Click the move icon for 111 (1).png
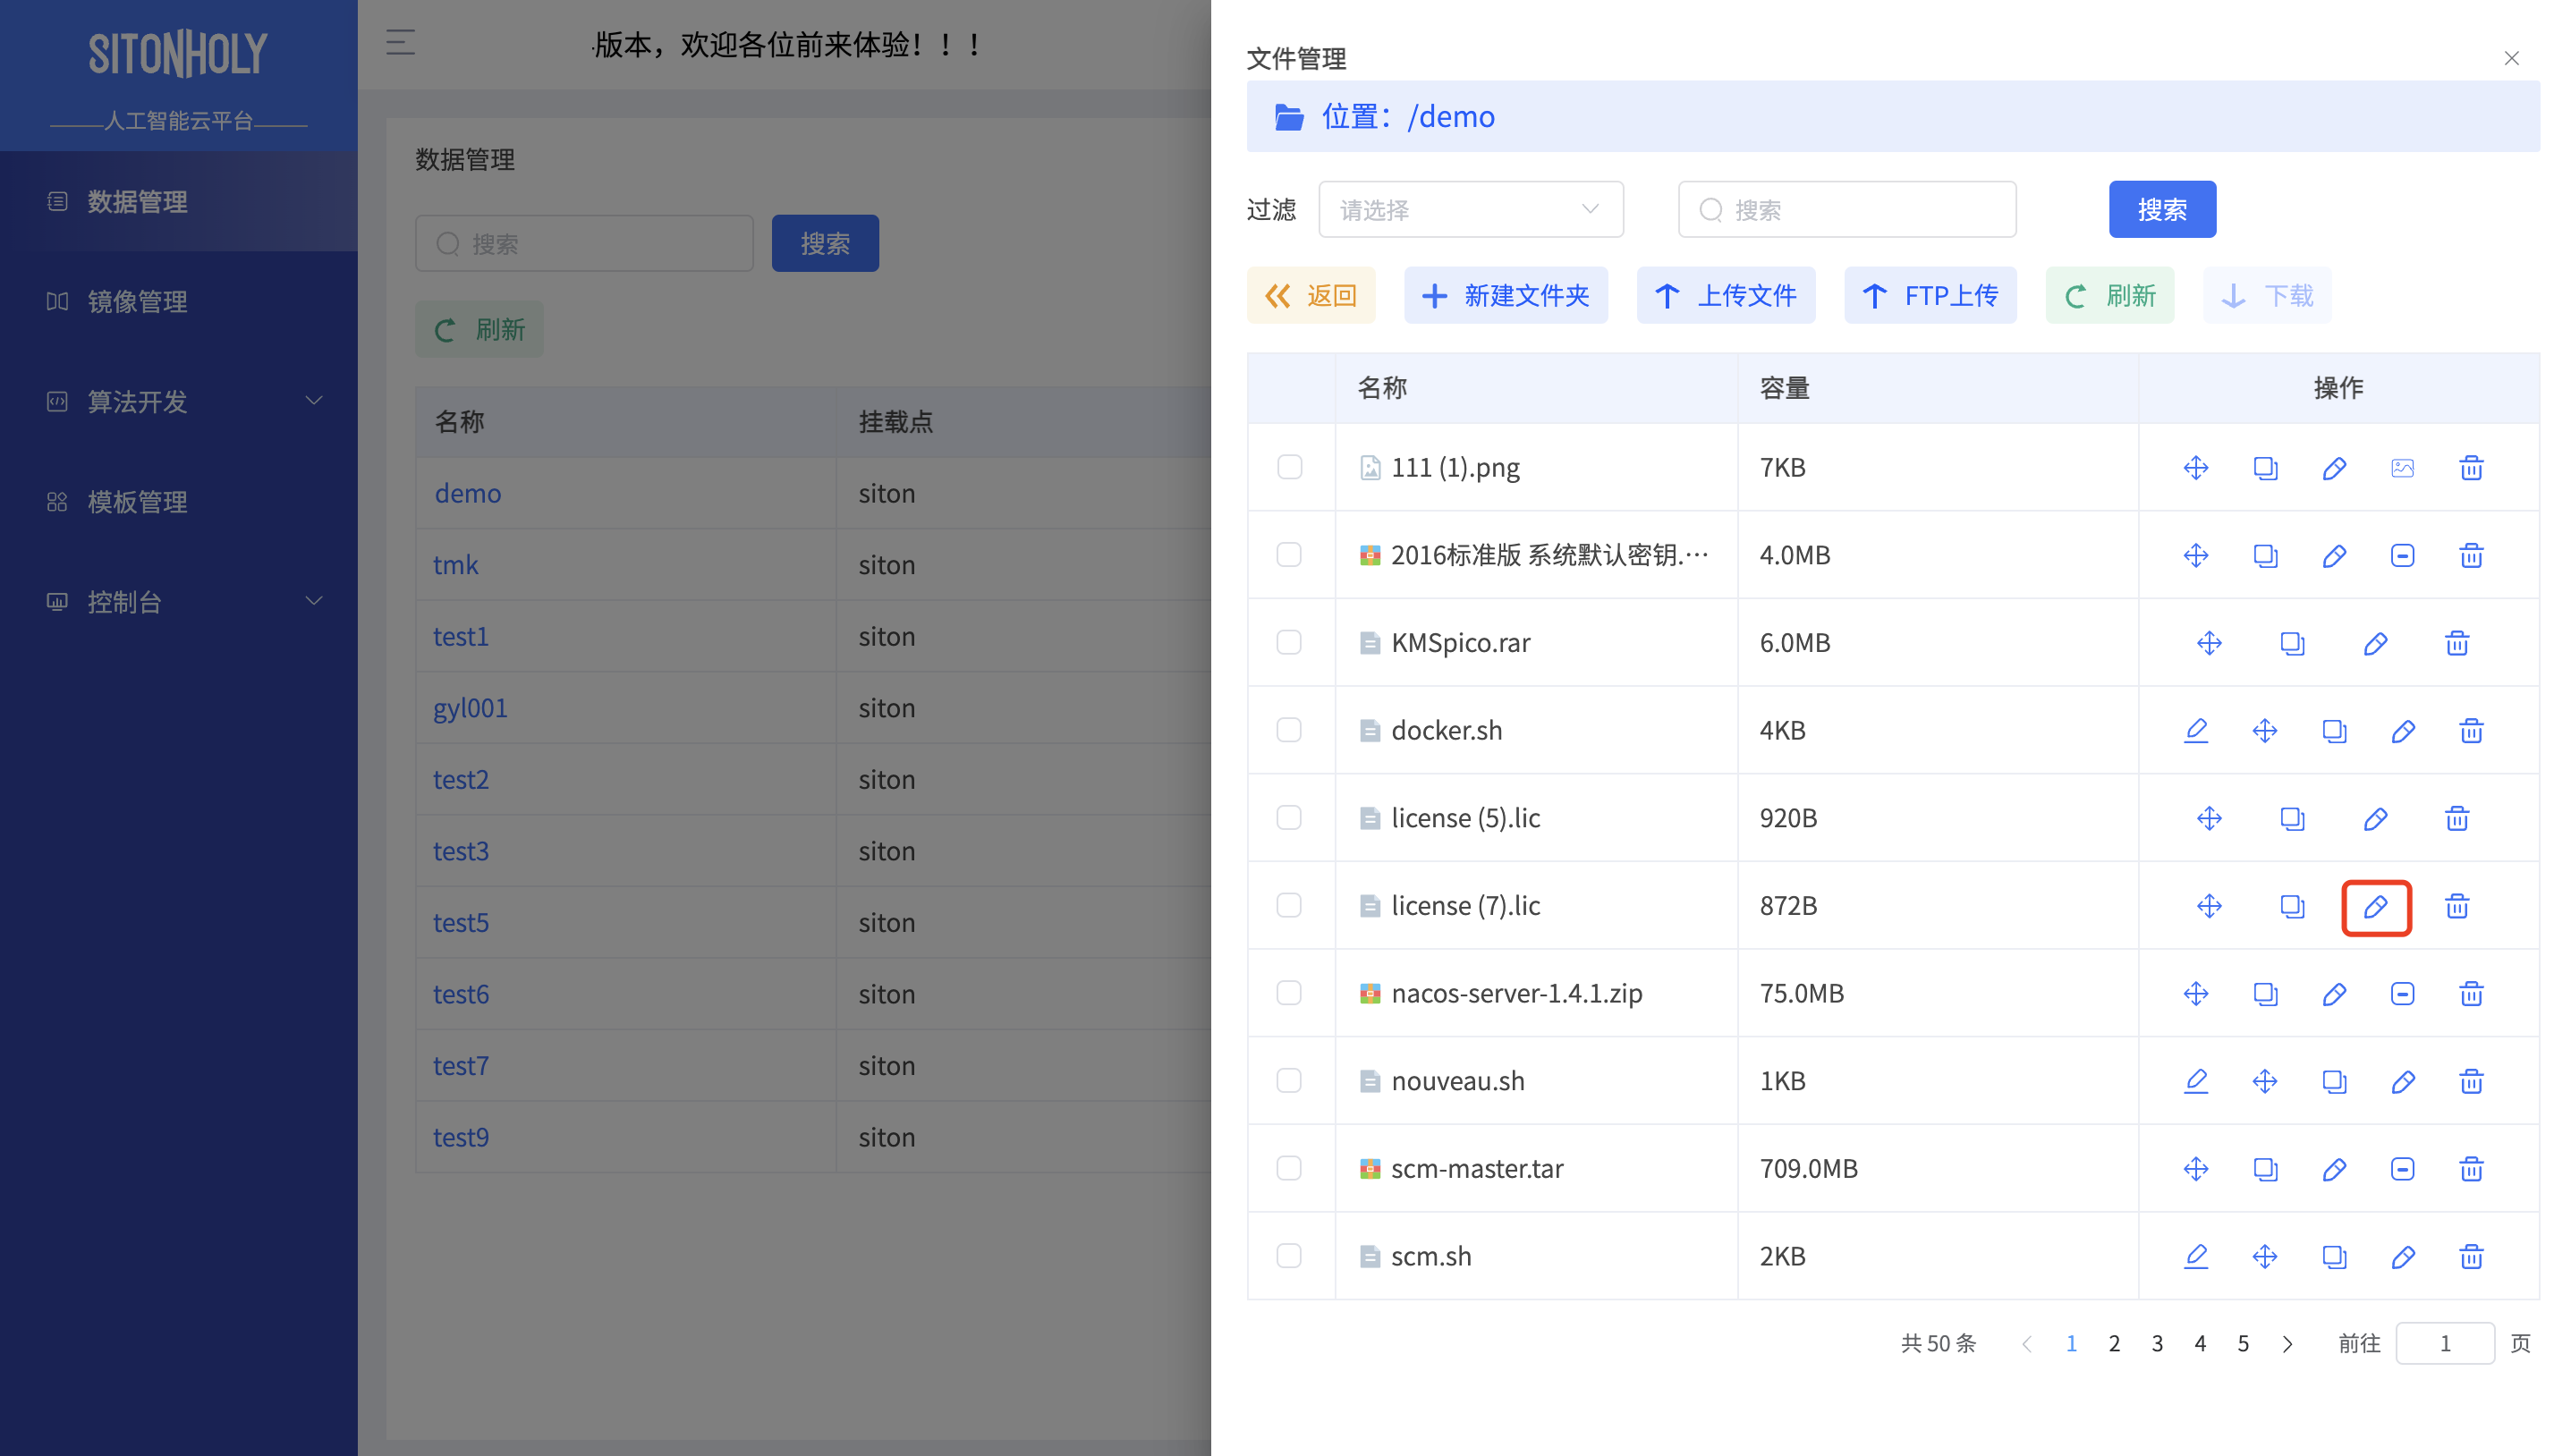 click(x=2195, y=467)
